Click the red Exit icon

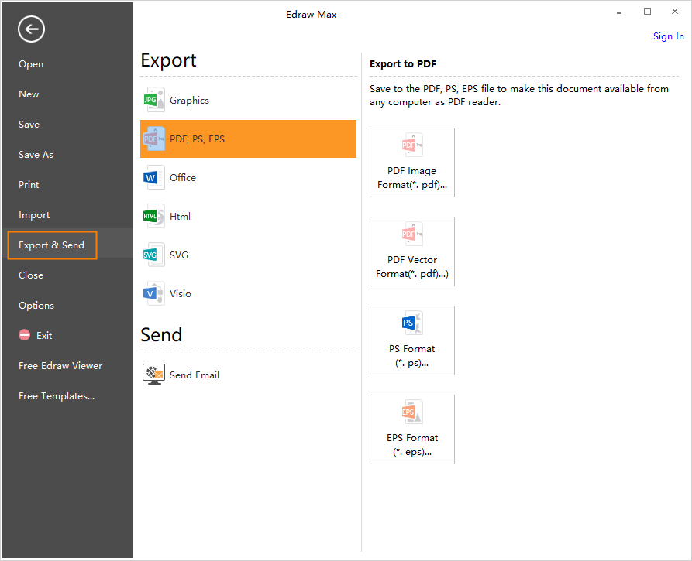click(x=24, y=336)
